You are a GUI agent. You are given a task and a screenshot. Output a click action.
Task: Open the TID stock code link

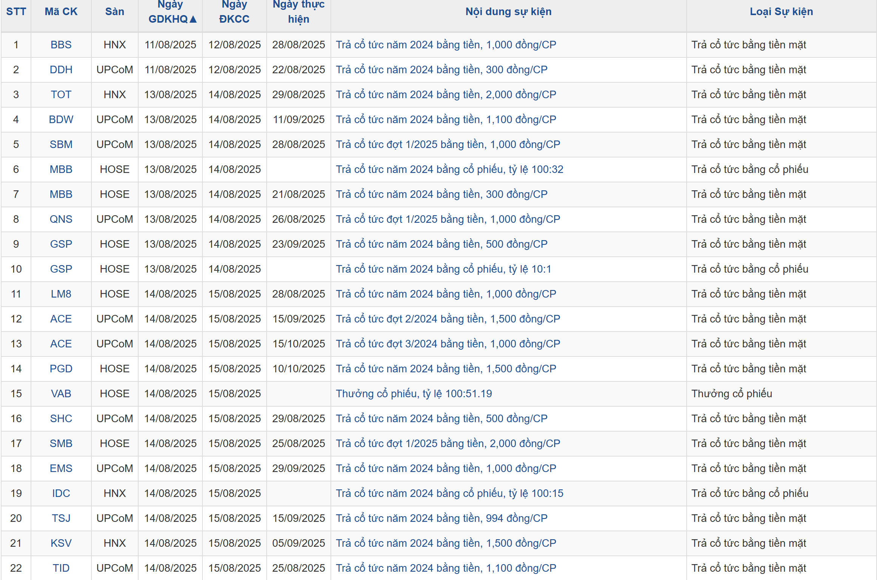61,568
